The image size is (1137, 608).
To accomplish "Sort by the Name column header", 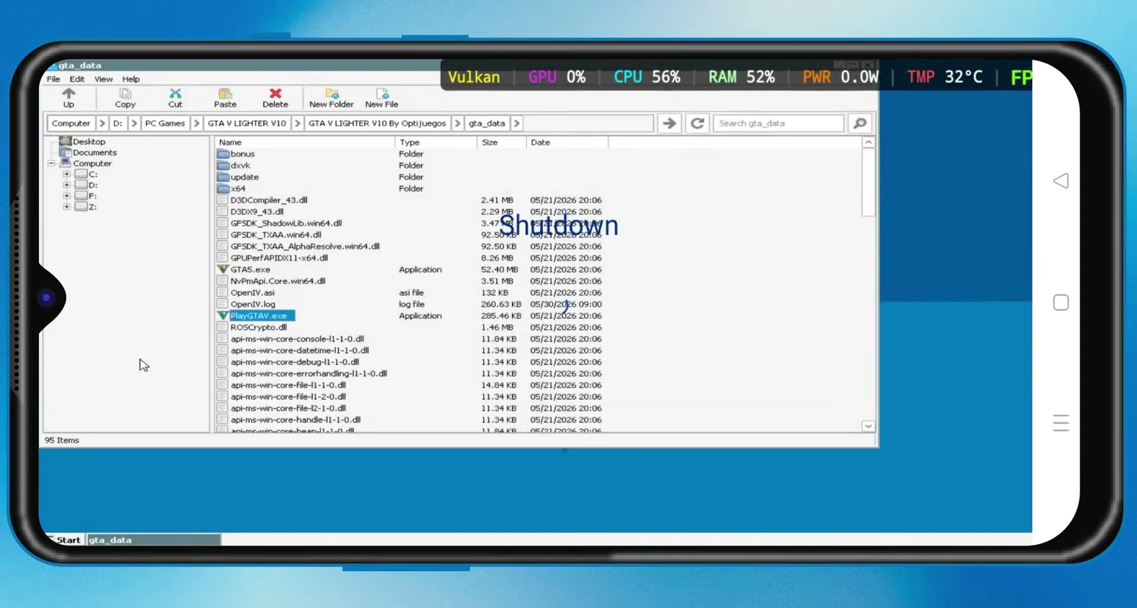I will tap(305, 142).
